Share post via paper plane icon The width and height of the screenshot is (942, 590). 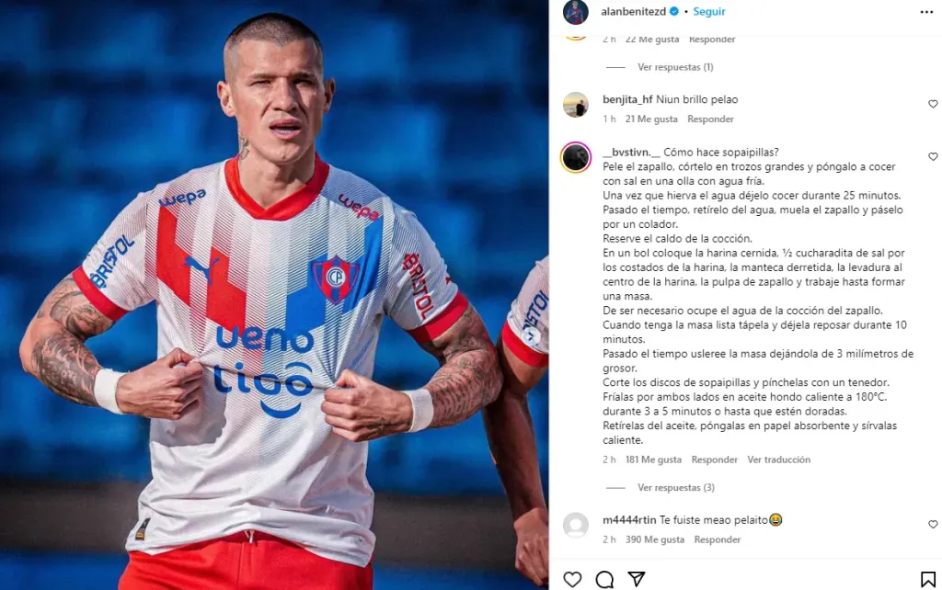637,579
